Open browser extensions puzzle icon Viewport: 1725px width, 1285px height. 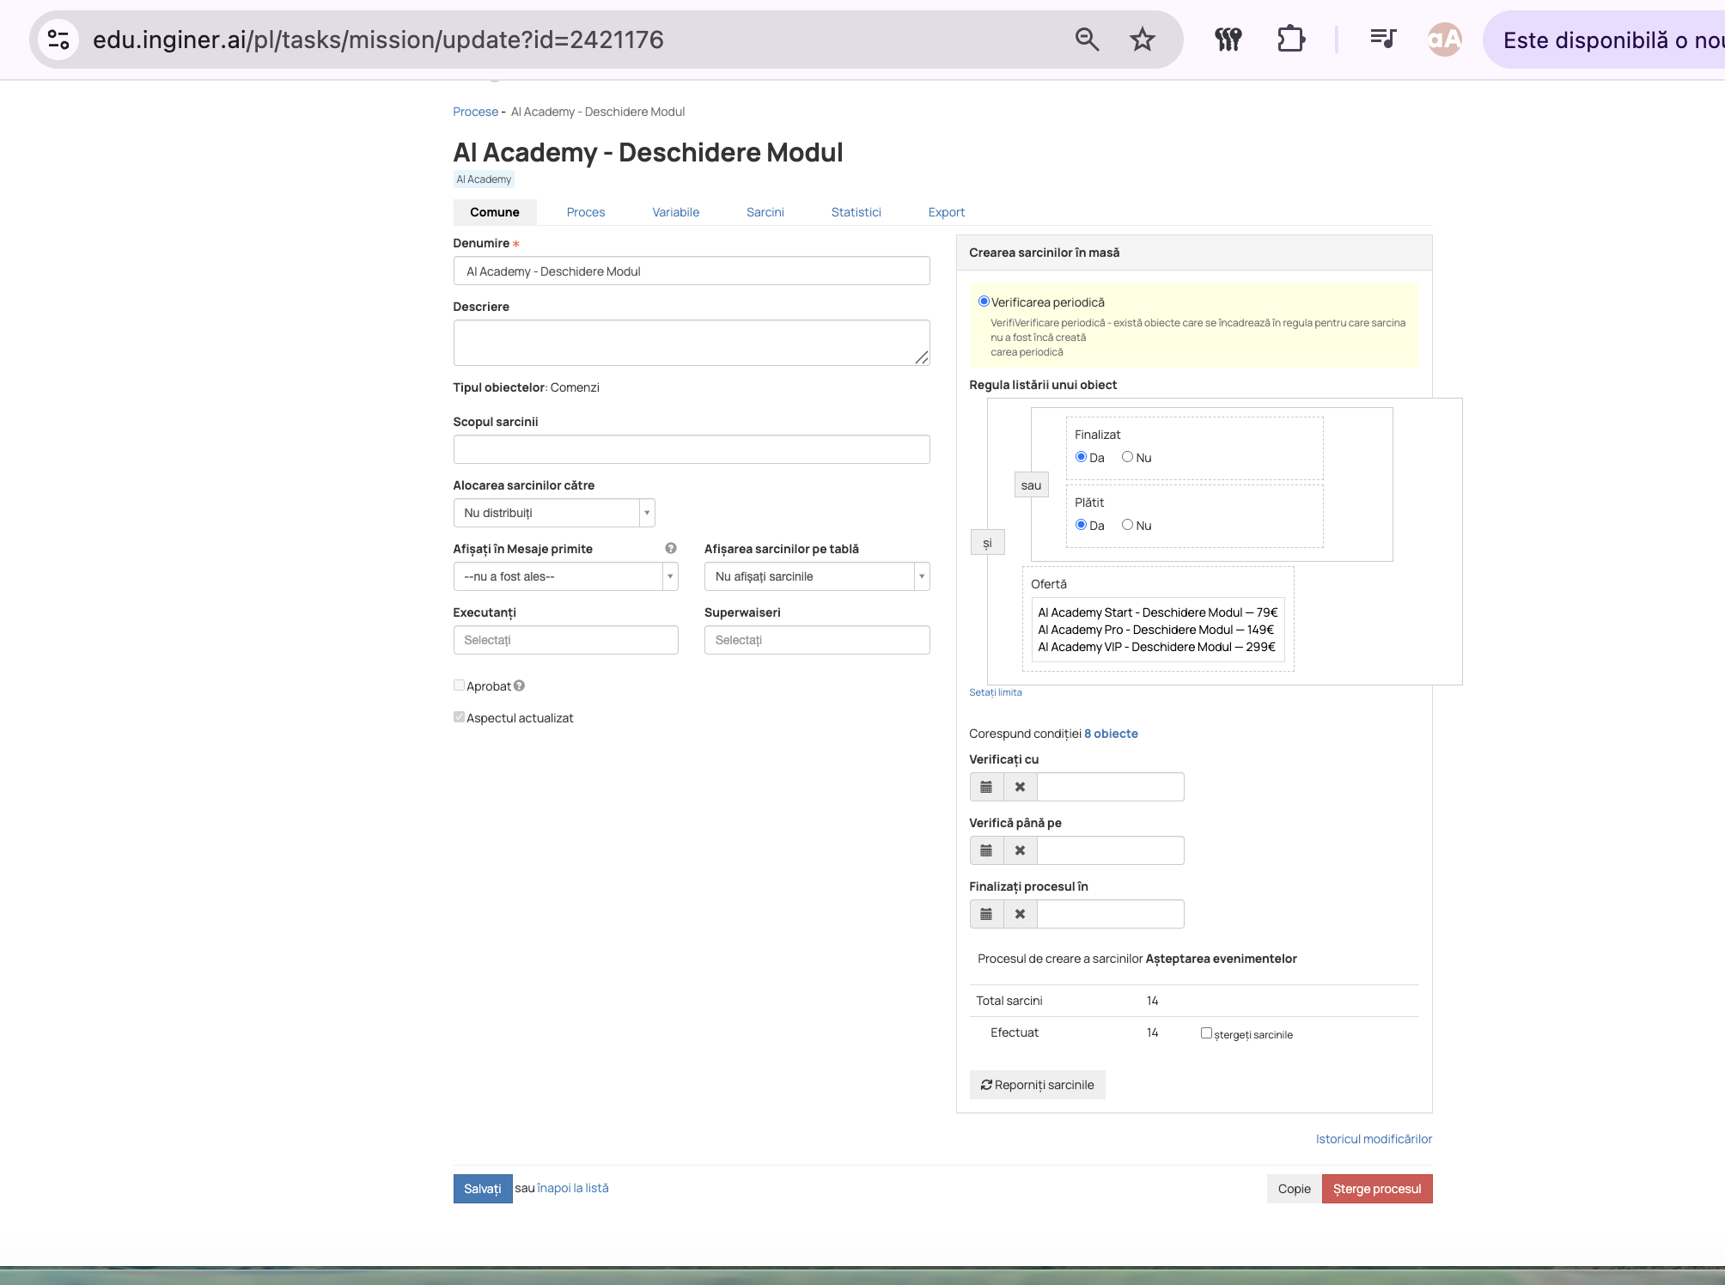[x=1290, y=40]
